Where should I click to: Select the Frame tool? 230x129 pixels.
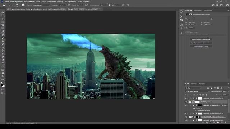tap(3, 28)
